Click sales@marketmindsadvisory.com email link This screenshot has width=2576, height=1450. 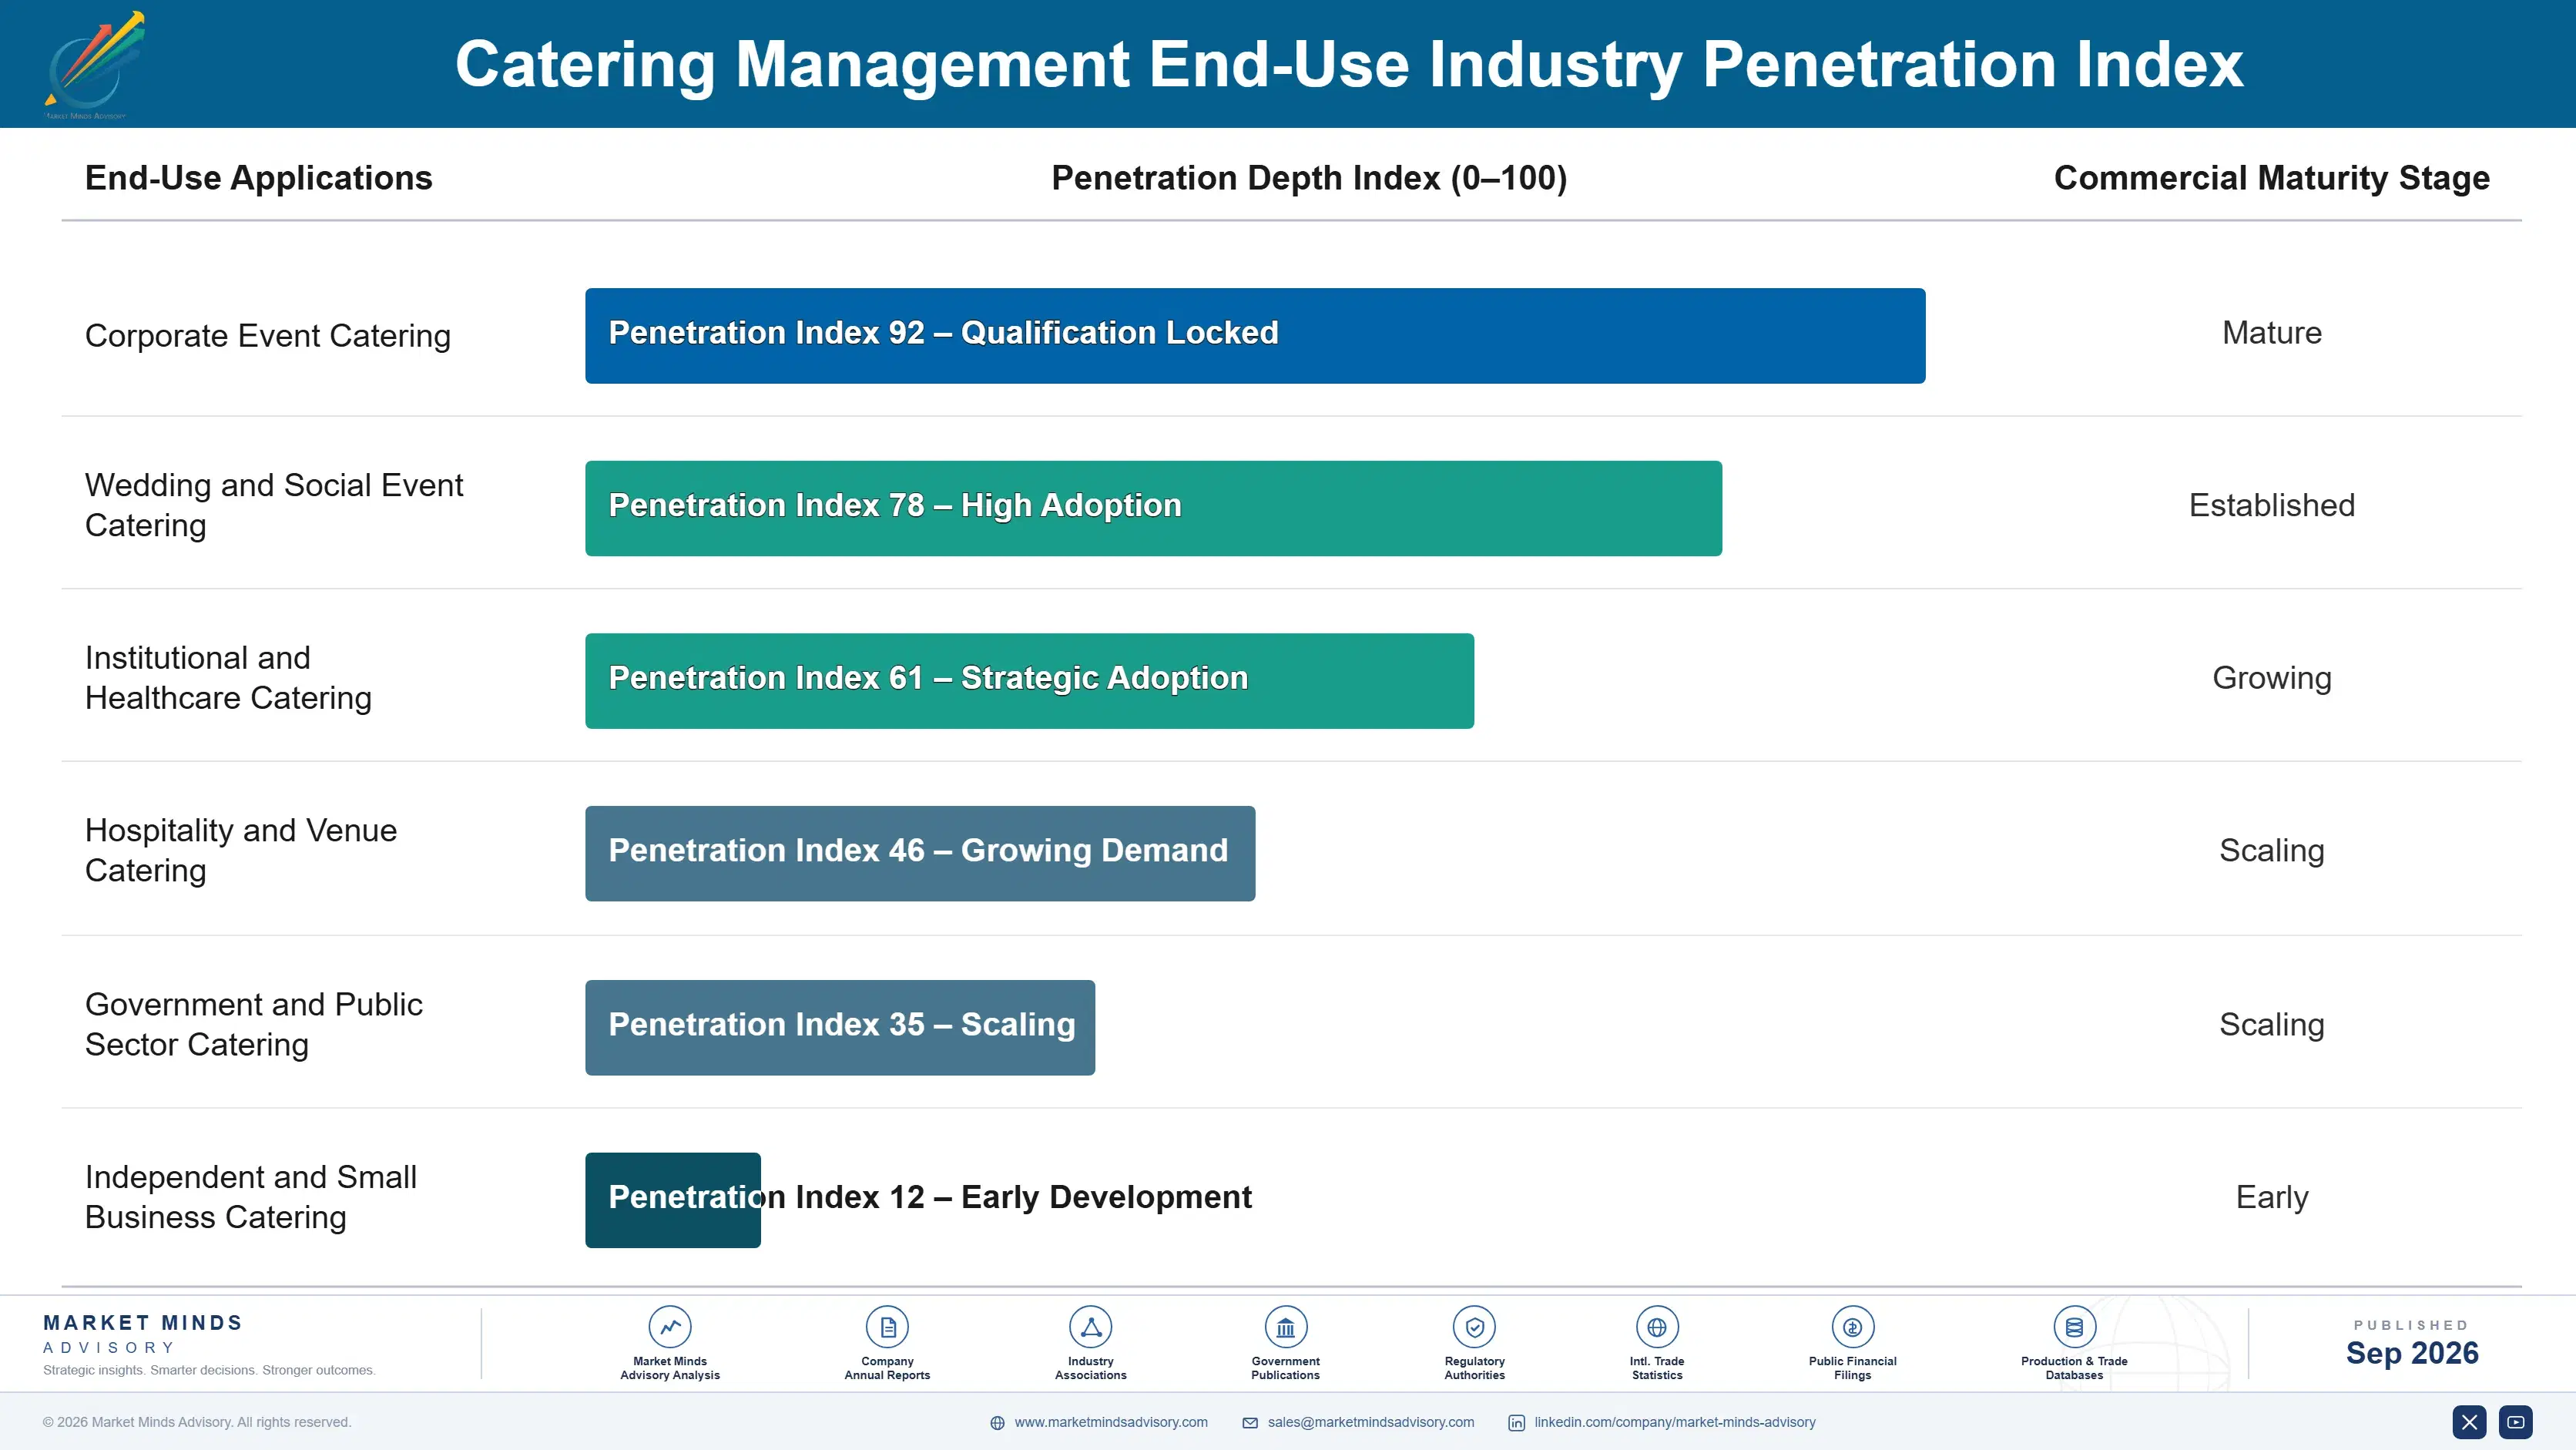pos(1371,1422)
